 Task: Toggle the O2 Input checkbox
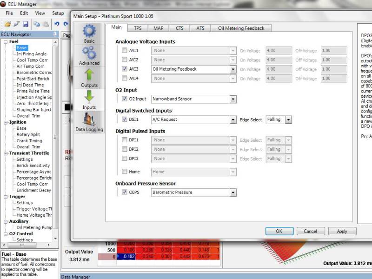(124, 99)
